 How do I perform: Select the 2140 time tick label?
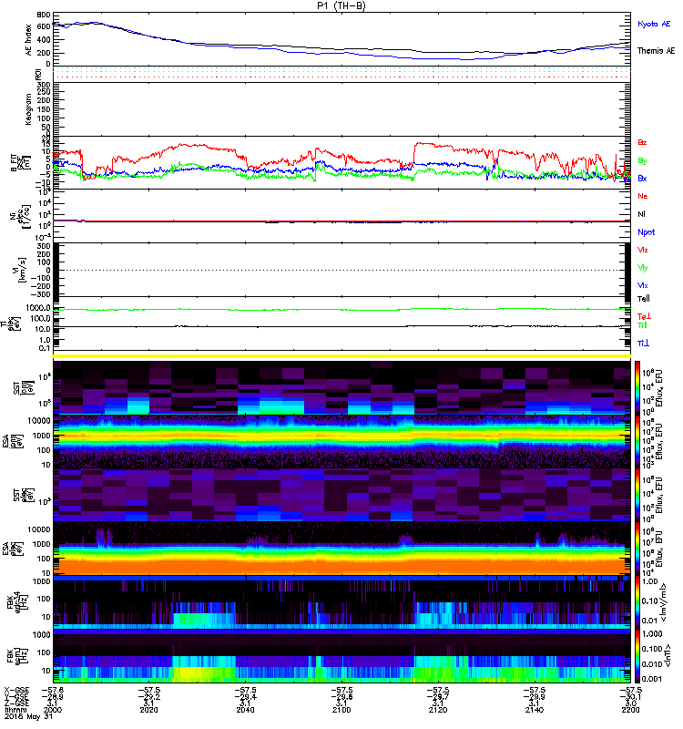(535, 710)
